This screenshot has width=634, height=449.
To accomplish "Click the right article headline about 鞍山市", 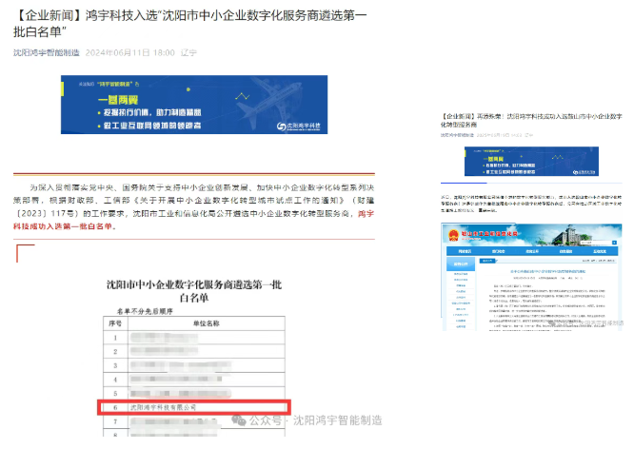I will [x=528, y=117].
